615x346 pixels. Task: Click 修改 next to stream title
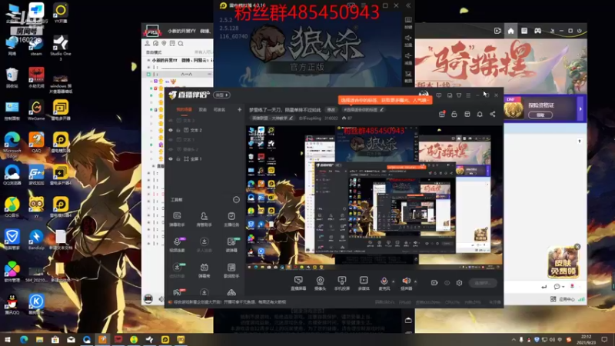point(331,110)
